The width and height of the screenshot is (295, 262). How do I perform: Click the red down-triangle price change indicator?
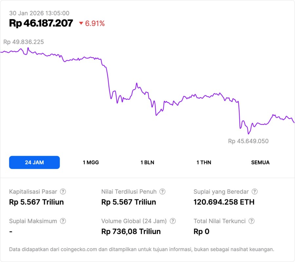click(x=81, y=23)
